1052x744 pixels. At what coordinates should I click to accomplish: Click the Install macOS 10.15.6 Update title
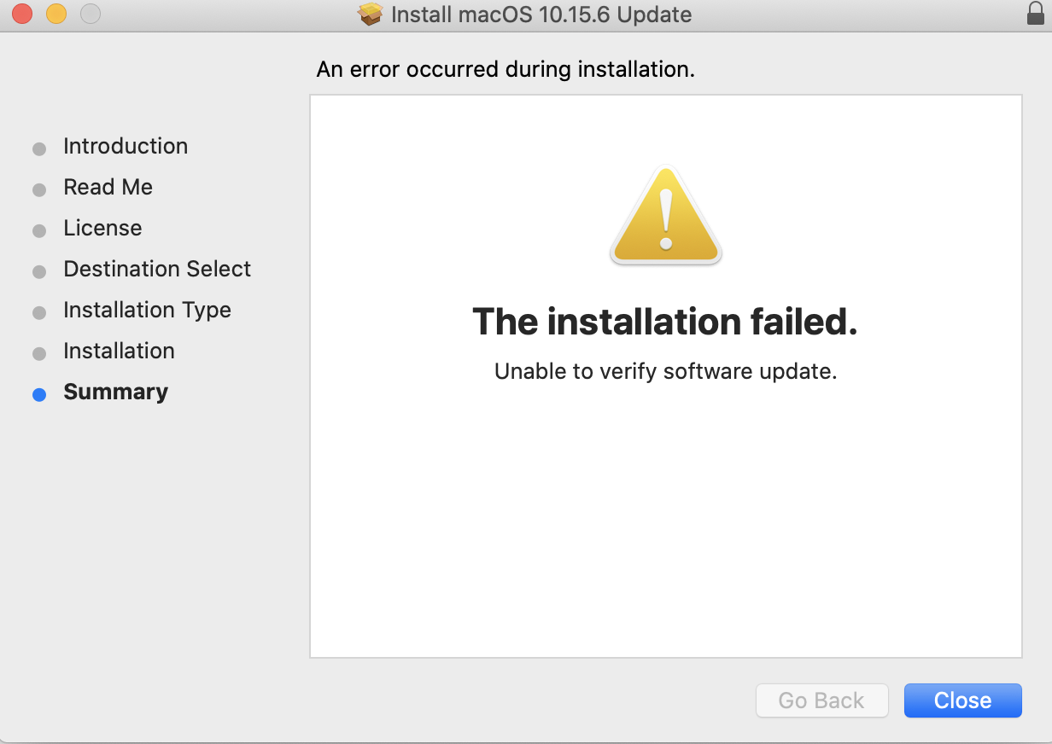[541, 14]
